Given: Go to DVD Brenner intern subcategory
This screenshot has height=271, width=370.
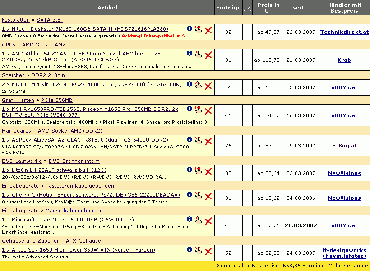Looking at the screenshot, I should [x=74, y=161].
